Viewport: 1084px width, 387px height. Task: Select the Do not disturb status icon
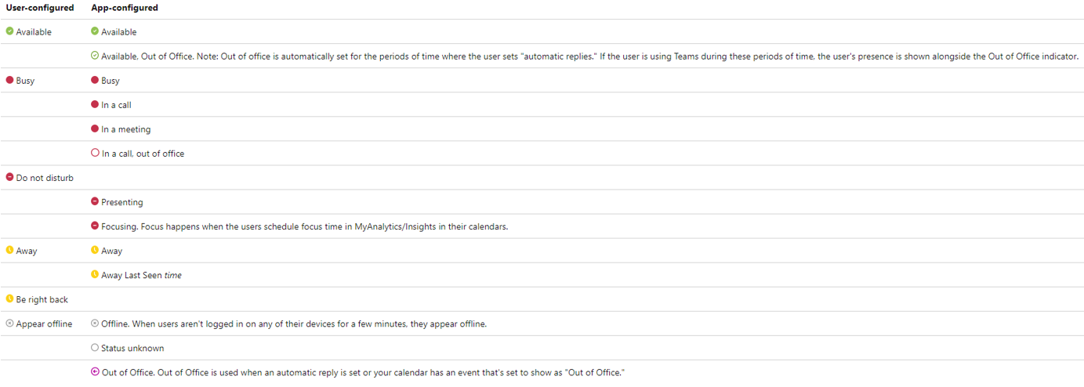(x=9, y=177)
